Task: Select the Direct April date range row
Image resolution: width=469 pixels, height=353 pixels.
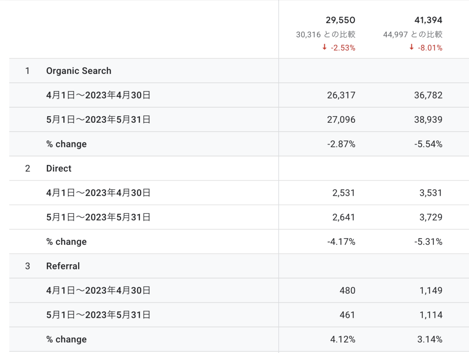Action: click(98, 193)
